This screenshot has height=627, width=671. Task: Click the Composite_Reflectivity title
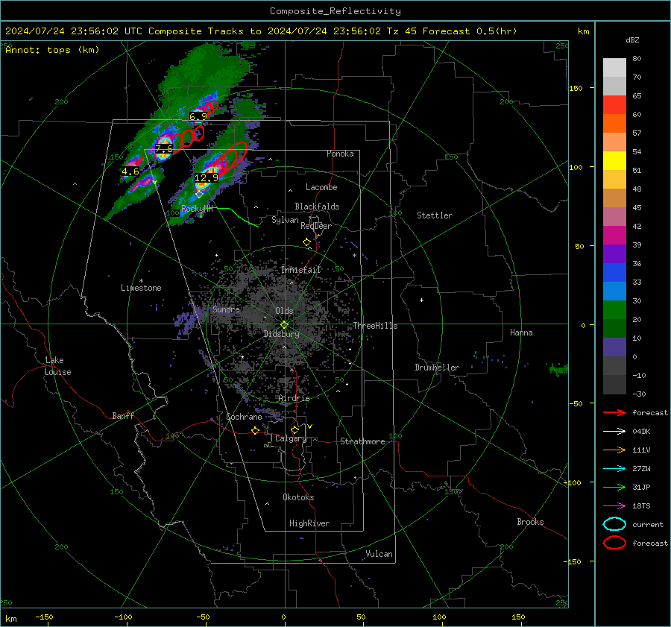click(335, 11)
